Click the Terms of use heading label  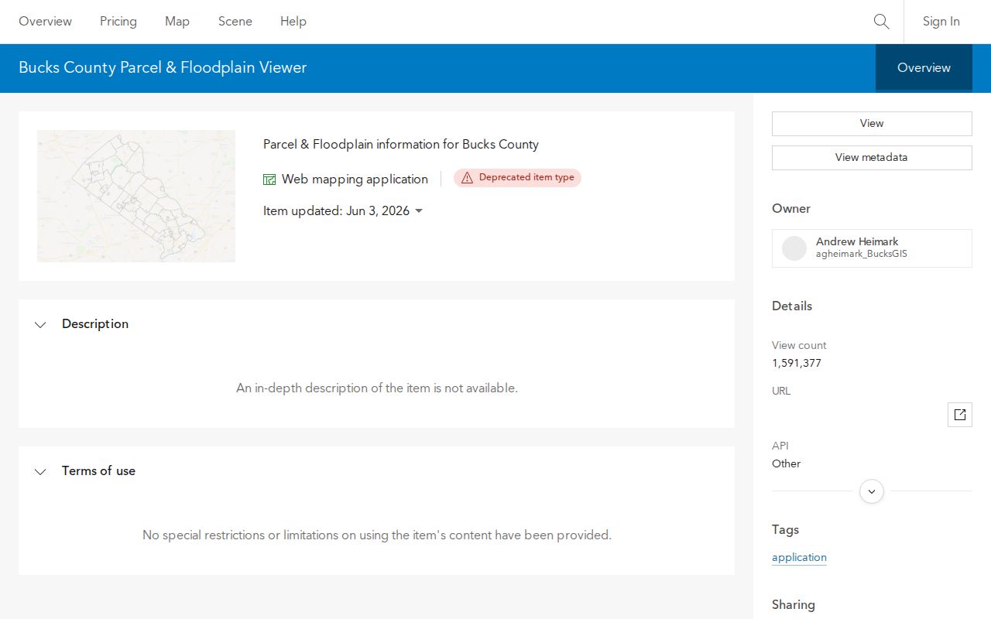(x=98, y=471)
